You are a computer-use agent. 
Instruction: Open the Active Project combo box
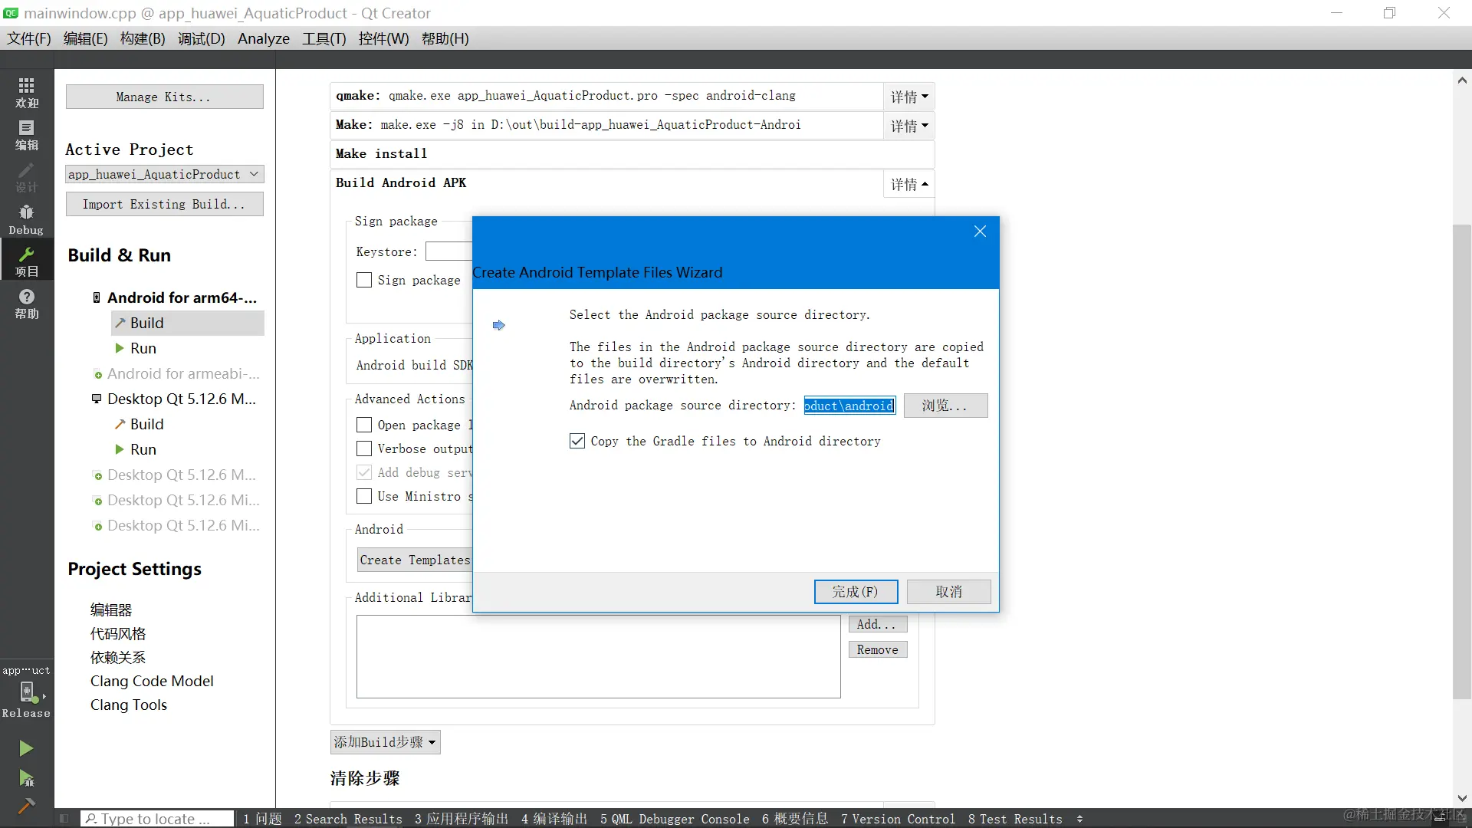click(x=164, y=174)
